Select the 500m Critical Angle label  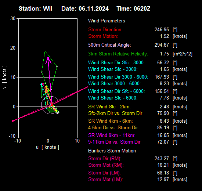click(109, 45)
